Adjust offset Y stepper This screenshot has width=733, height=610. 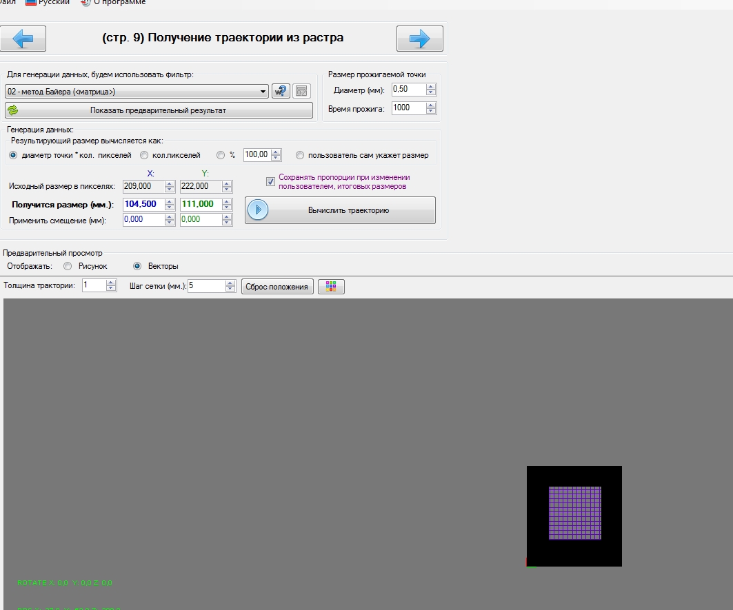pyautogui.click(x=227, y=220)
